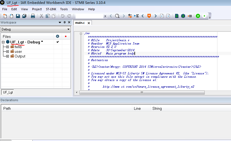Click Download and Debug green play button
Viewport: 231px width, 141px height.
(x=198, y=16)
